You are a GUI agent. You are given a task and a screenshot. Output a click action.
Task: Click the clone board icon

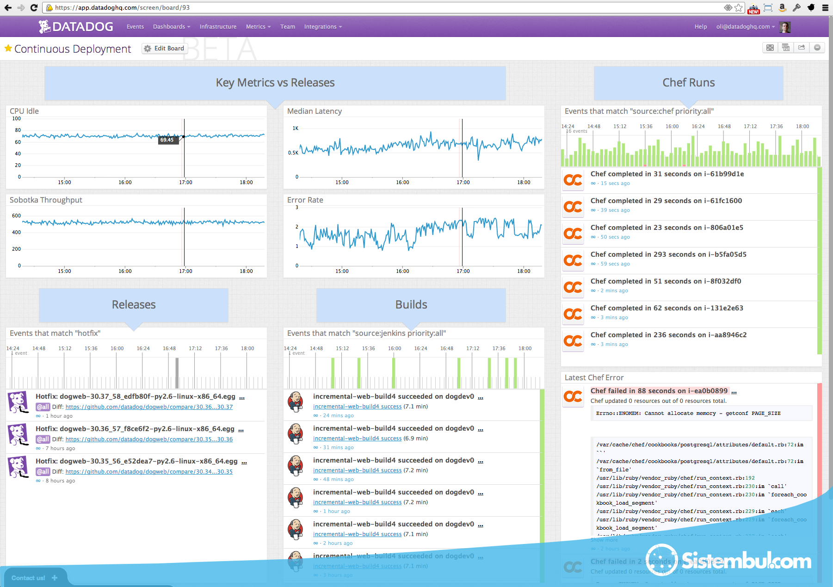786,48
